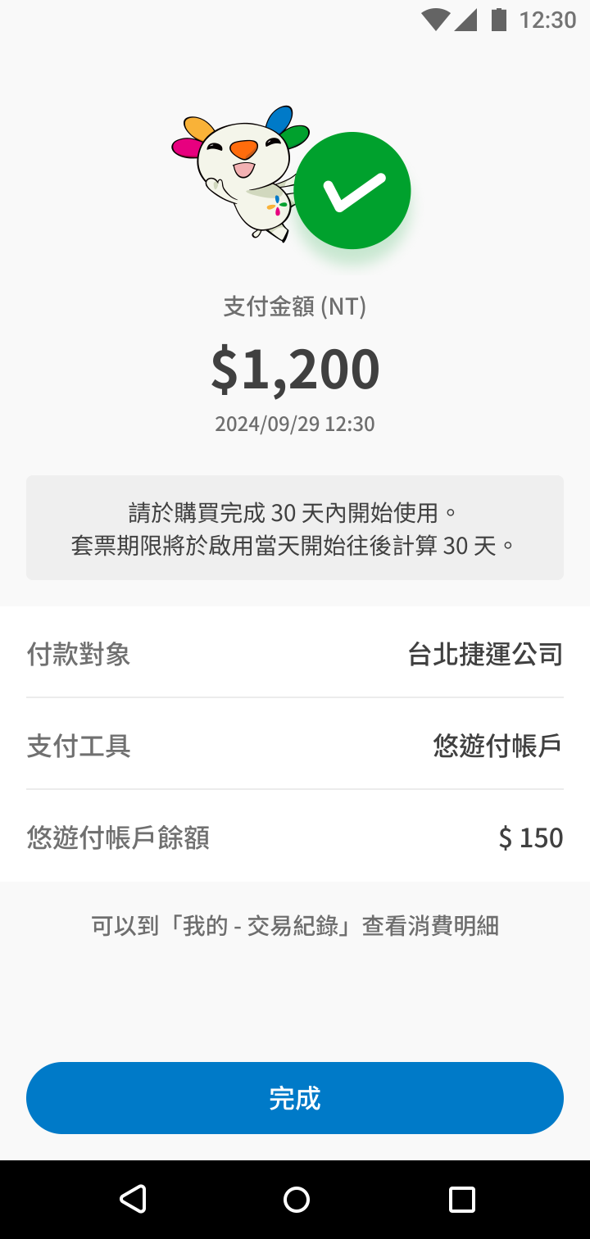Tap the 30-day usage notice box
The width and height of the screenshot is (590, 1239).
click(x=295, y=528)
